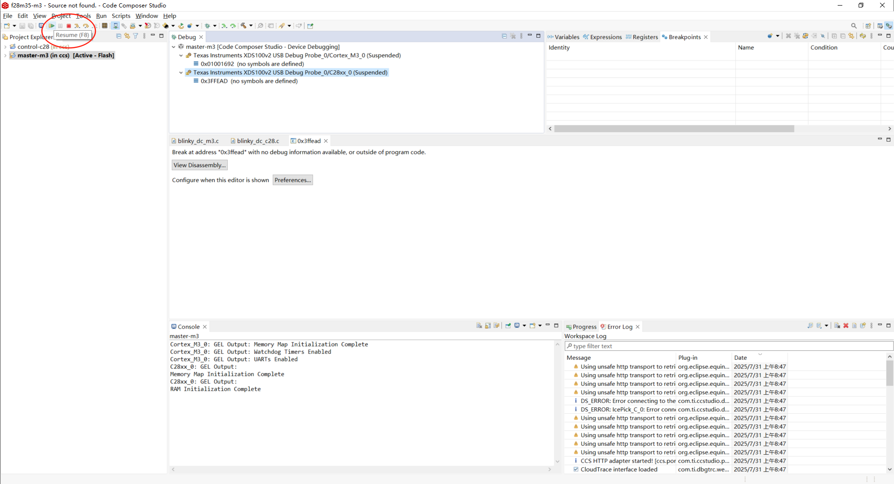Screen dimensions: 894x484
Task: Toggle the CCS Debug perspective button
Action: click(888, 26)
